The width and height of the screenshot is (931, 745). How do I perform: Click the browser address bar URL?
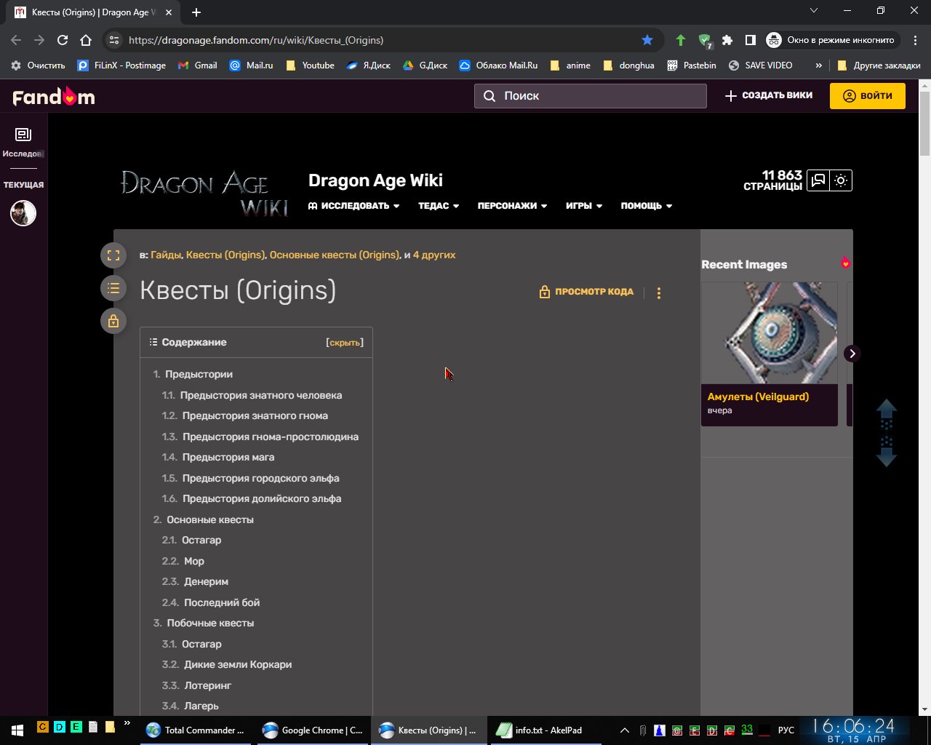coord(256,40)
